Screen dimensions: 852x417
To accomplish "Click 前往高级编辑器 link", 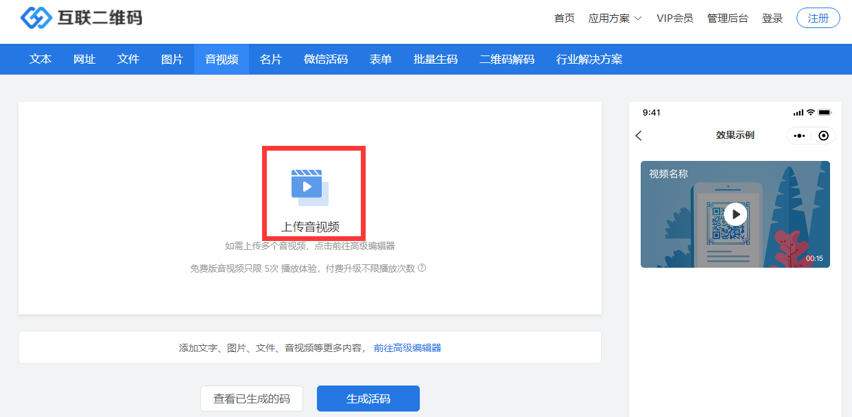I will click(x=407, y=348).
